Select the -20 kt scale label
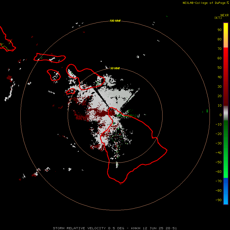Screen dimensions: 230x230 tap(218, 134)
